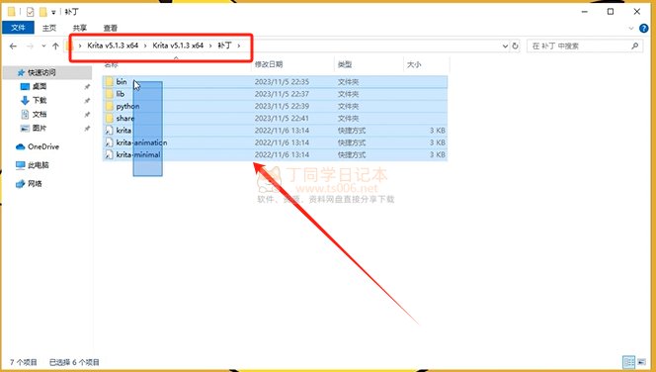Click the OneDrive cloud icon
This screenshot has width=656, height=372.
pos(20,146)
